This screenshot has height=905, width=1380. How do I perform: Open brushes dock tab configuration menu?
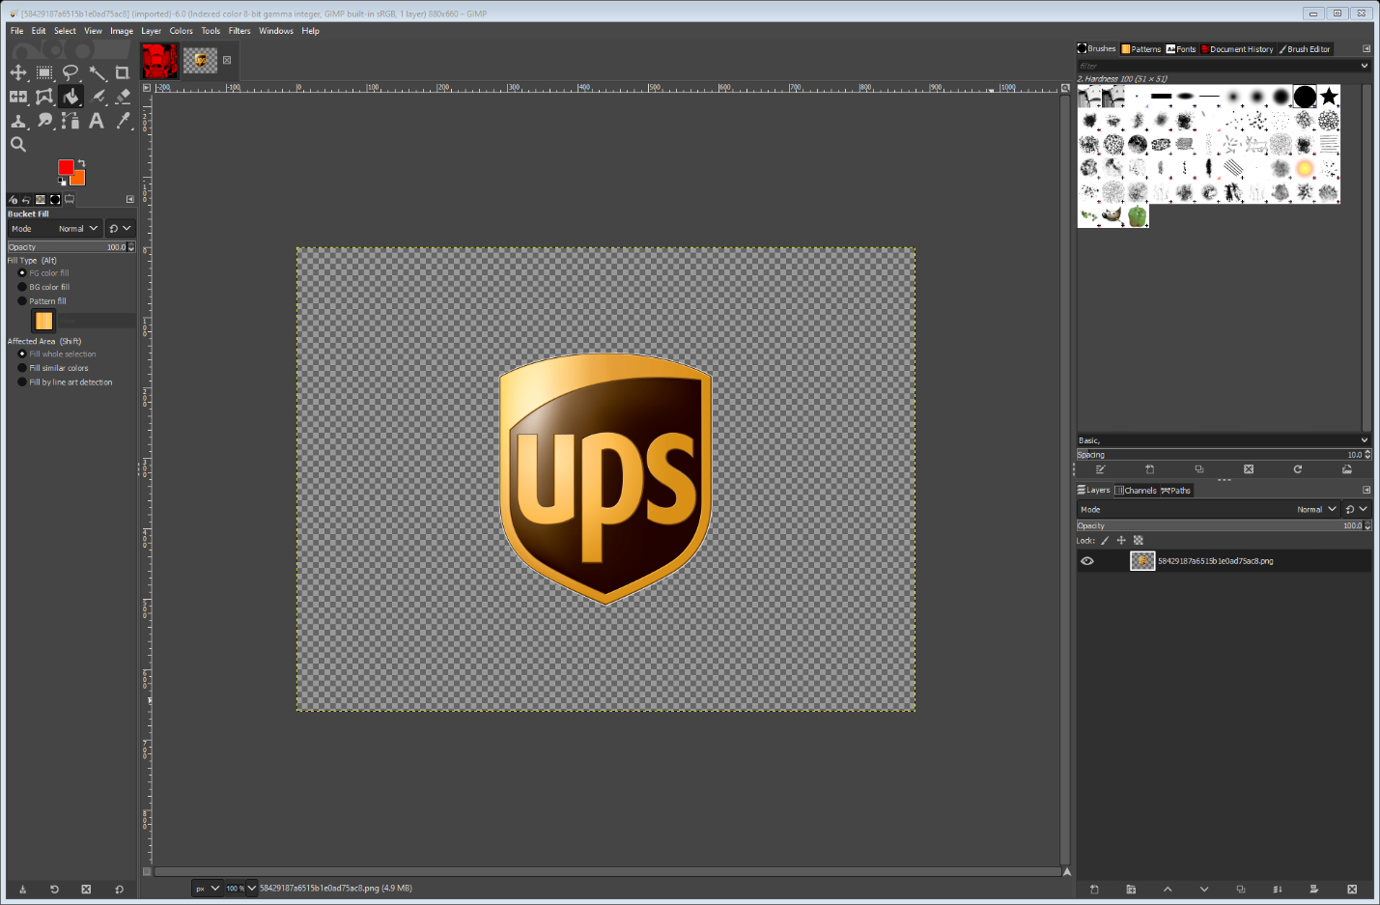tap(1366, 48)
